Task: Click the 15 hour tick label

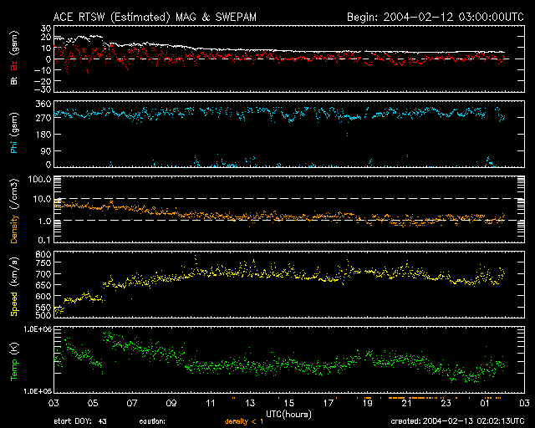Action: (x=288, y=404)
